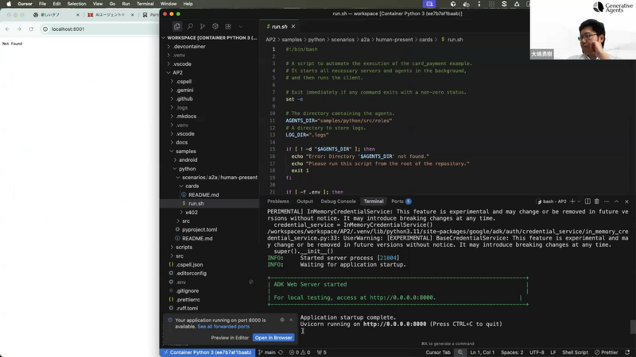
Task: Reload the localhost:8001 browser page
Action: tap(31, 29)
